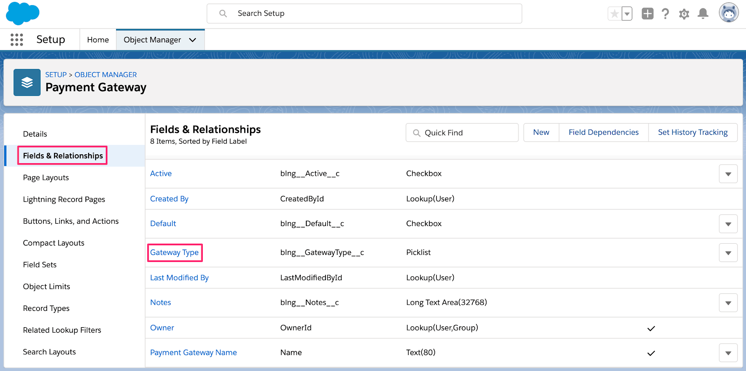Image resolution: width=746 pixels, height=371 pixels.
Task: Open Compact Layouts in the sidebar
Action: pyautogui.click(x=54, y=243)
